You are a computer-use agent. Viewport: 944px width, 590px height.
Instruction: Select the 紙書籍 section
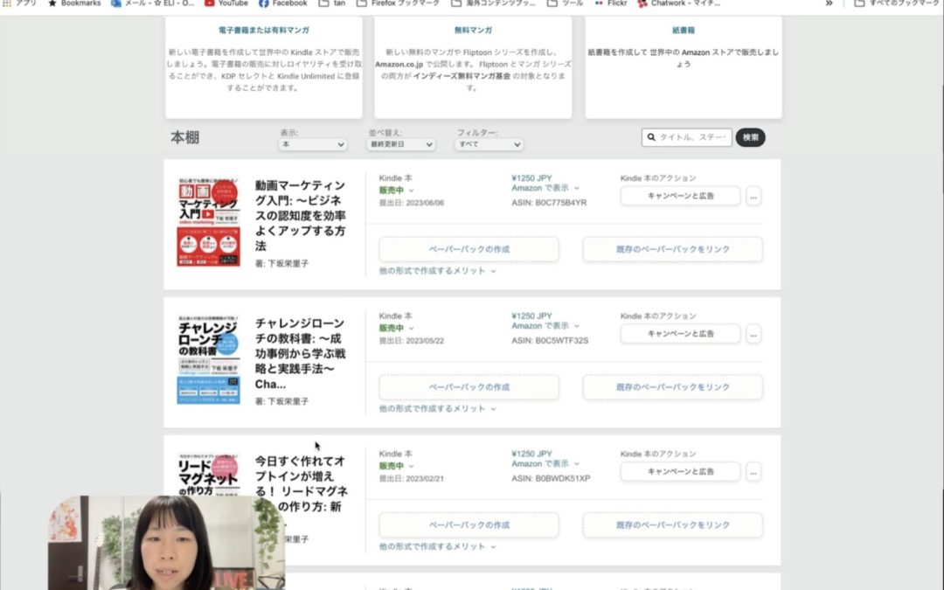pyautogui.click(x=682, y=30)
